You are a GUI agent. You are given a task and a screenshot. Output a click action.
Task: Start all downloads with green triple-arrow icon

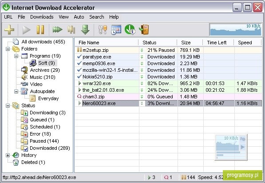pyautogui.click(x=57, y=30)
